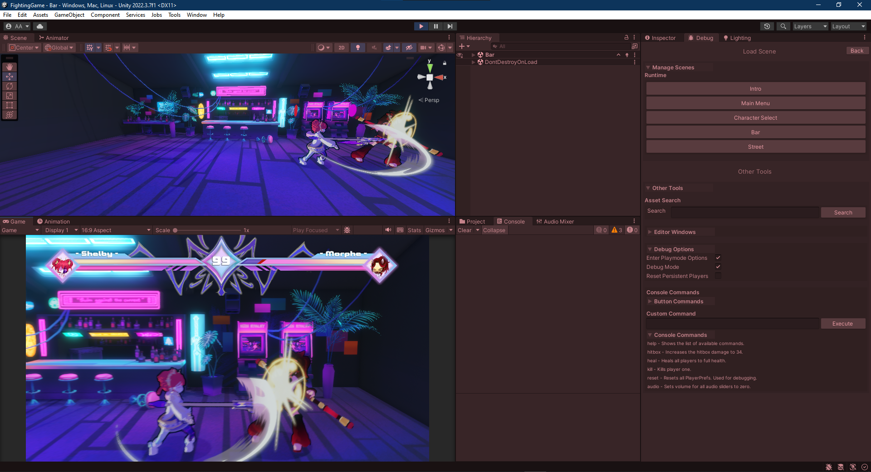Click the Asset Search button
Screen dimensions: 871x472
(x=843, y=213)
